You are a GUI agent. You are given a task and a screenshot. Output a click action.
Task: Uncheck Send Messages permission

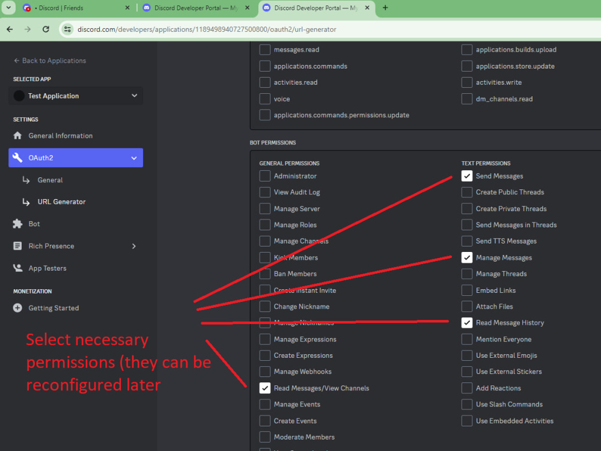point(467,176)
